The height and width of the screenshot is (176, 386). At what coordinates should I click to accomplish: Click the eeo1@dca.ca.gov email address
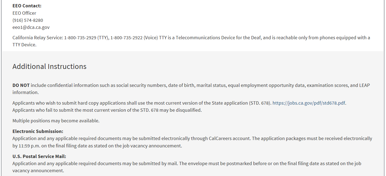click(31, 27)
